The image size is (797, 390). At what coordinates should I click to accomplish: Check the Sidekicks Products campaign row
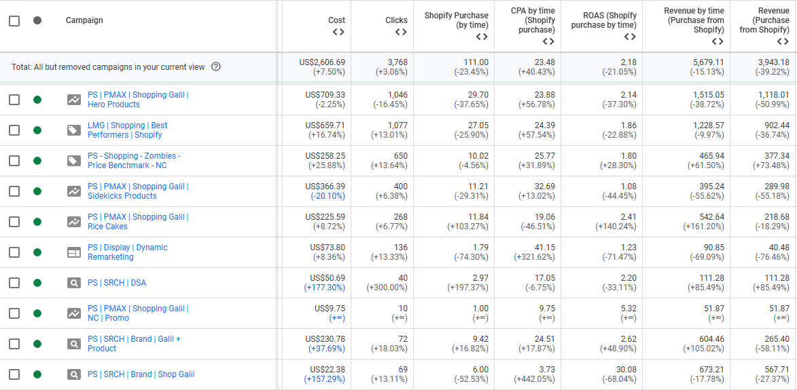click(14, 191)
